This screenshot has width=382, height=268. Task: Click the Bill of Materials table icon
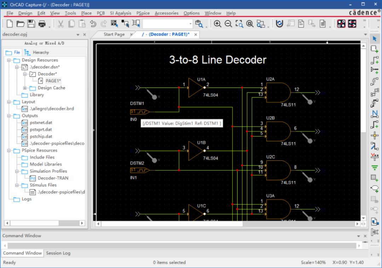(323, 24)
